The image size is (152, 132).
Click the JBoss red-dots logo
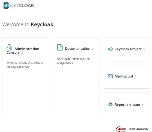(121, 129)
